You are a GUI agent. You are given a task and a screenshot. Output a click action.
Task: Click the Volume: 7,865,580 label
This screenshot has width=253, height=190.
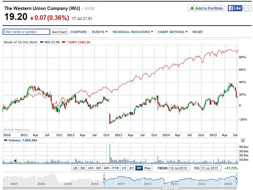pyautogui.click(x=23, y=140)
